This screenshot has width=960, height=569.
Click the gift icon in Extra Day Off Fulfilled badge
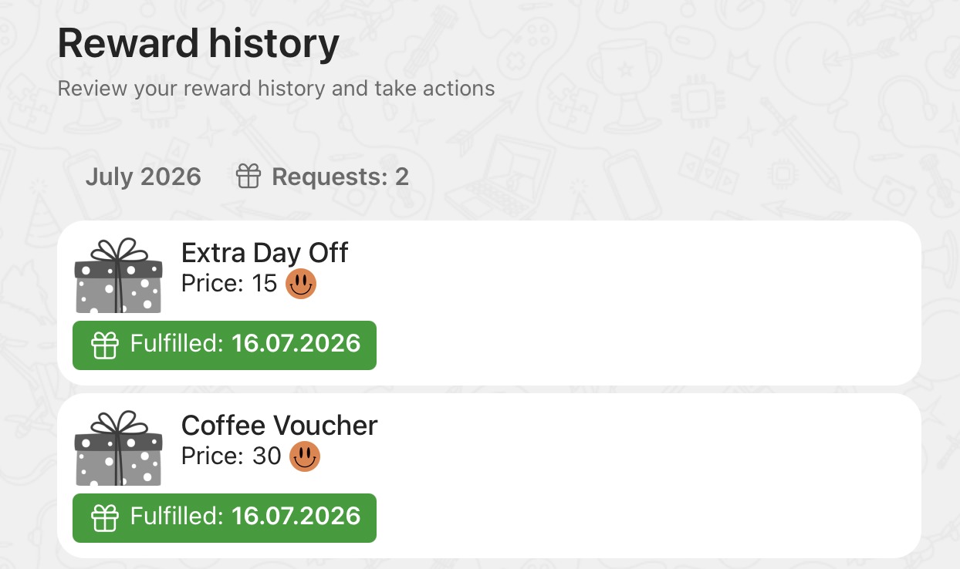coord(105,345)
